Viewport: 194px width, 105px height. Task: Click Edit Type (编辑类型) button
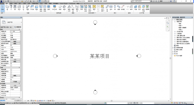pos(18,27)
